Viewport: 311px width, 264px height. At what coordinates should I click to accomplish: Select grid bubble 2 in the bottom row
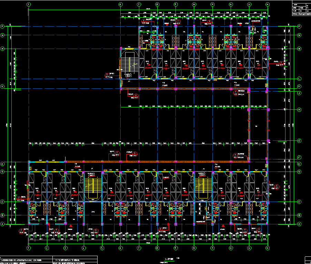pos(47,248)
